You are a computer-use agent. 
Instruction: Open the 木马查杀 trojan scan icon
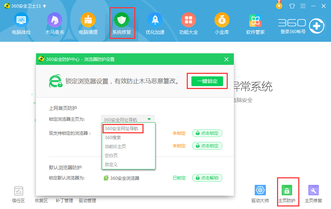tap(54, 20)
